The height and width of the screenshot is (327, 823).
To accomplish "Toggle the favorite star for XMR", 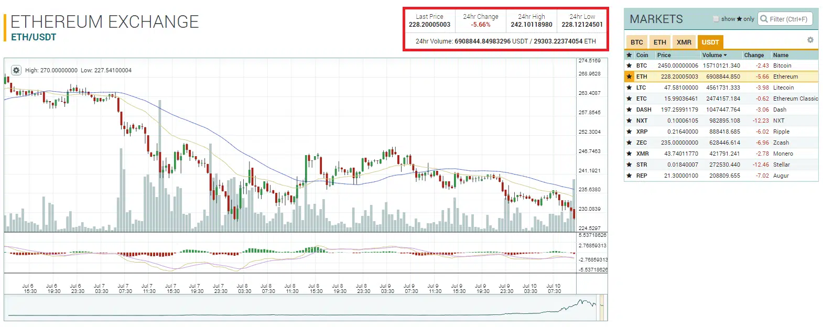I will [629, 154].
